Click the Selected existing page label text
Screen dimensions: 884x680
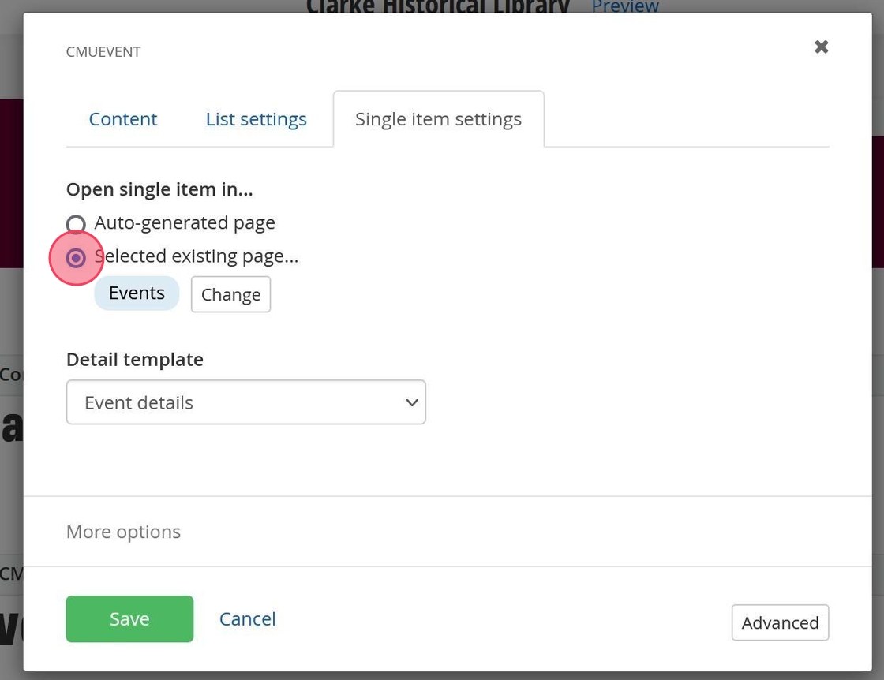pyautogui.click(x=197, y=256)
